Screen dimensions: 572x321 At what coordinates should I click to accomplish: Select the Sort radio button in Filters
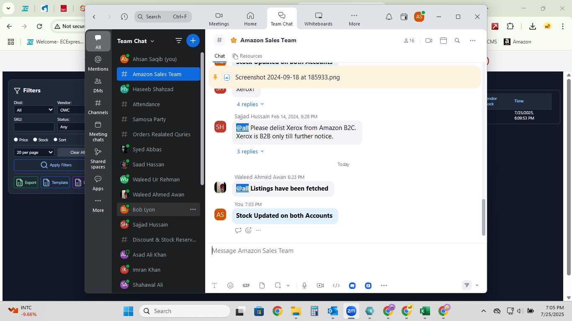pos(55,140)
